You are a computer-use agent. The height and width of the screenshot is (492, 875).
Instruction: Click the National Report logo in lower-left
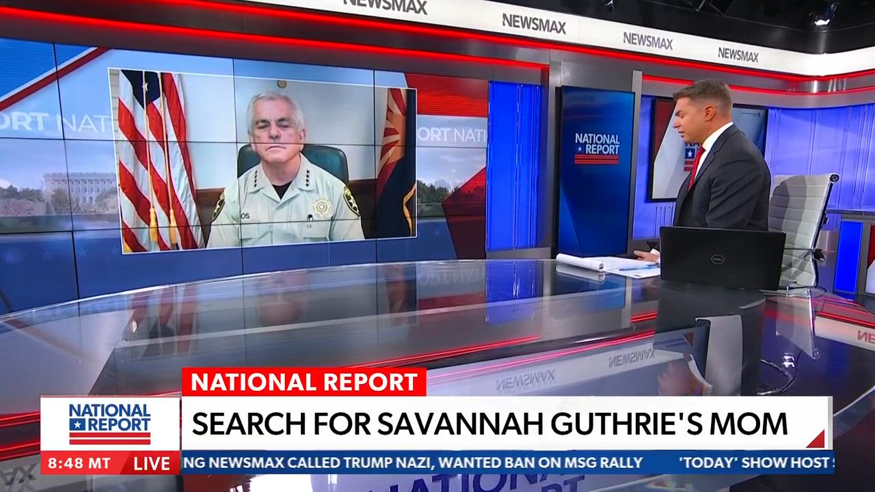(109, 424)
